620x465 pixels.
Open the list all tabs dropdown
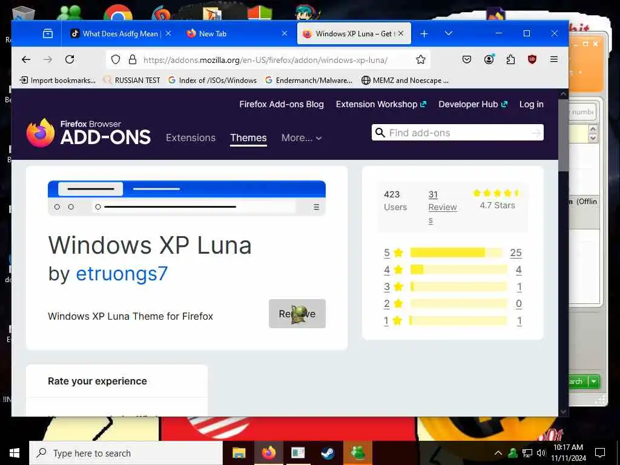[x=449, y=33]
